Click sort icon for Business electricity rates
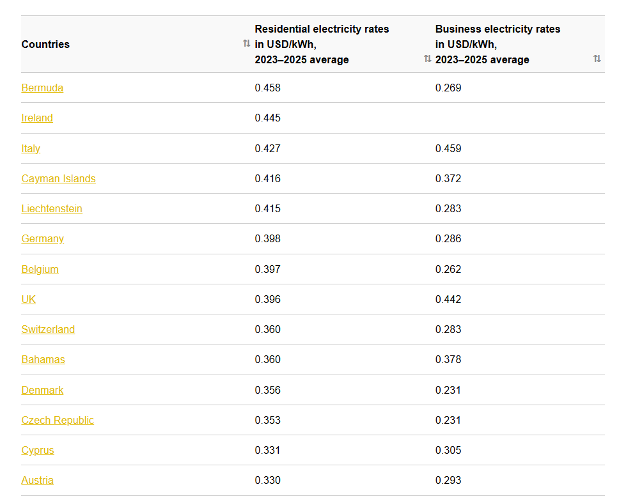626x503 pixels. click(597, 59)
